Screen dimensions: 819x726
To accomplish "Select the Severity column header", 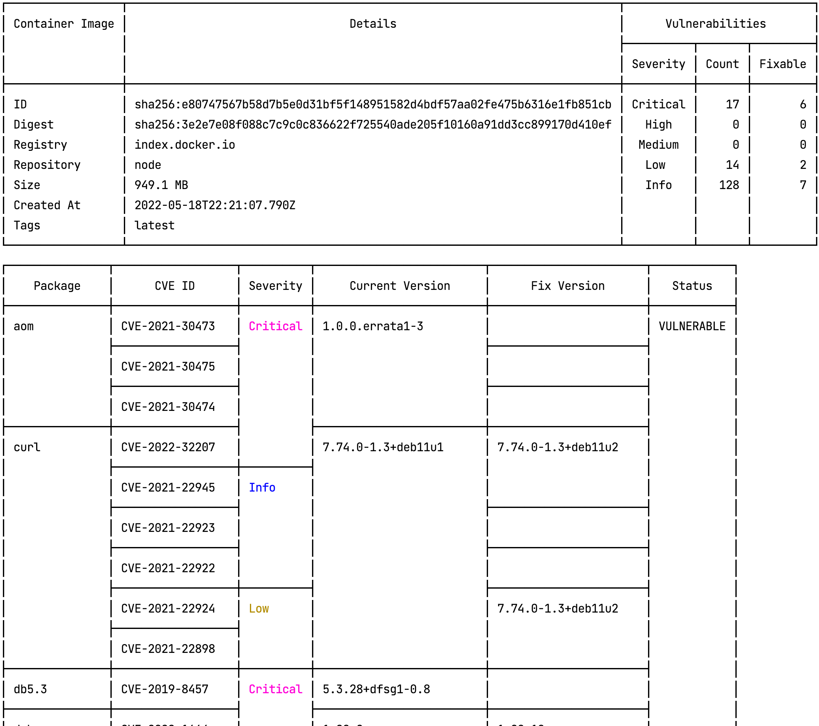I will pos(275,286).
